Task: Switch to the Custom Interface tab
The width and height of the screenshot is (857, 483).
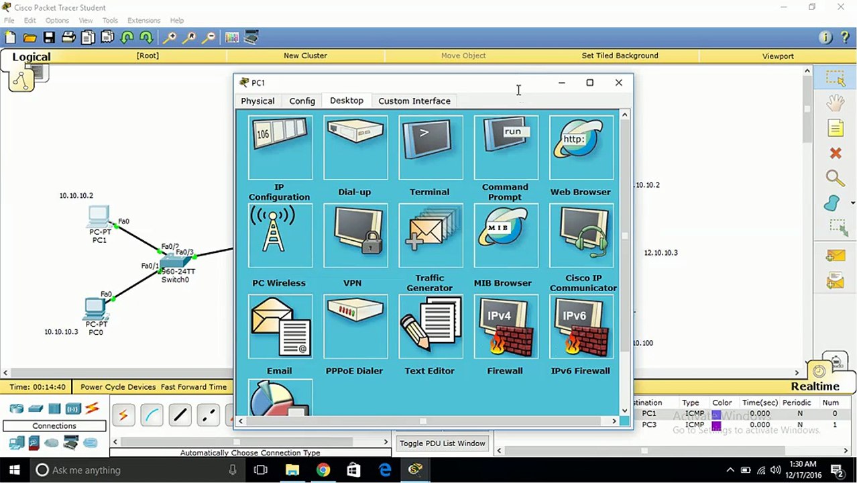Action: pyautogui.click(x=414, y=101)
